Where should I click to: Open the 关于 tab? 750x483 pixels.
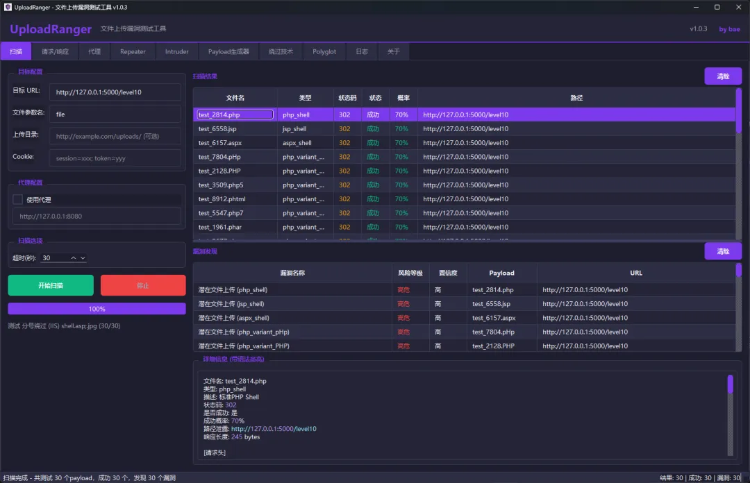coord(393,51)
